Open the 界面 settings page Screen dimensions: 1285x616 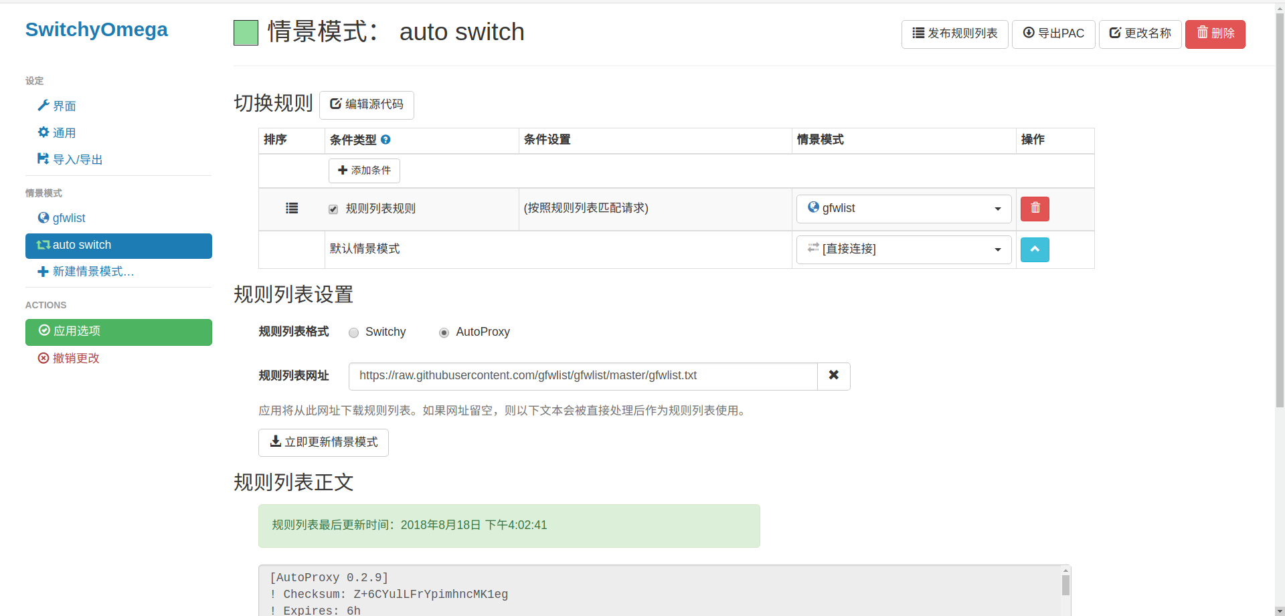tap(64, 106)
